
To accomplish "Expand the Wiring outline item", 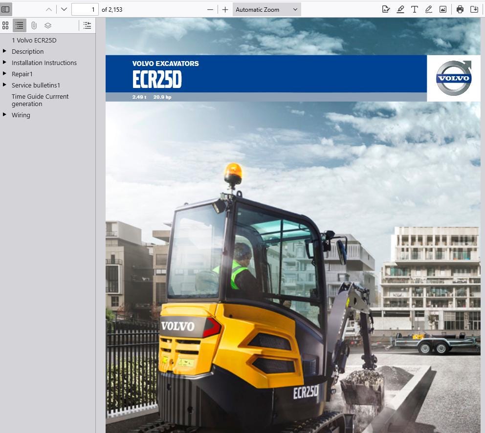I will (4, 115).
